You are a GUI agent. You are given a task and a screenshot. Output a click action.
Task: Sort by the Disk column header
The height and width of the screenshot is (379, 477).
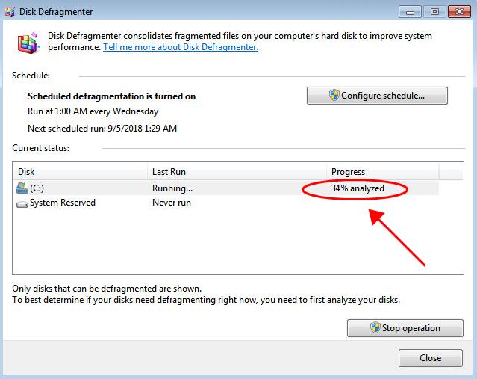coord(80,171)
